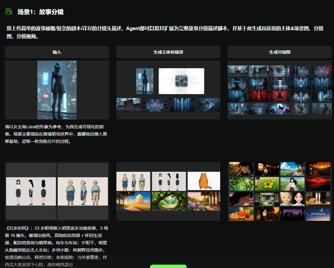Screen dimensions: 334x268
Task: Open the Wind of Homecoming title frame
Action: (318, 214)
